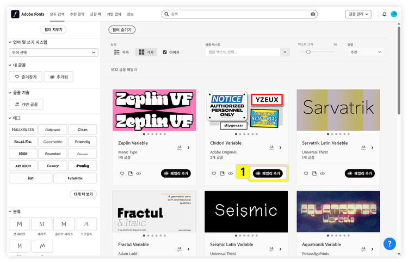Collapse the 태그 section
Image resolution: width=408 pixels, height=263 pixels.
tap(10, 118)
